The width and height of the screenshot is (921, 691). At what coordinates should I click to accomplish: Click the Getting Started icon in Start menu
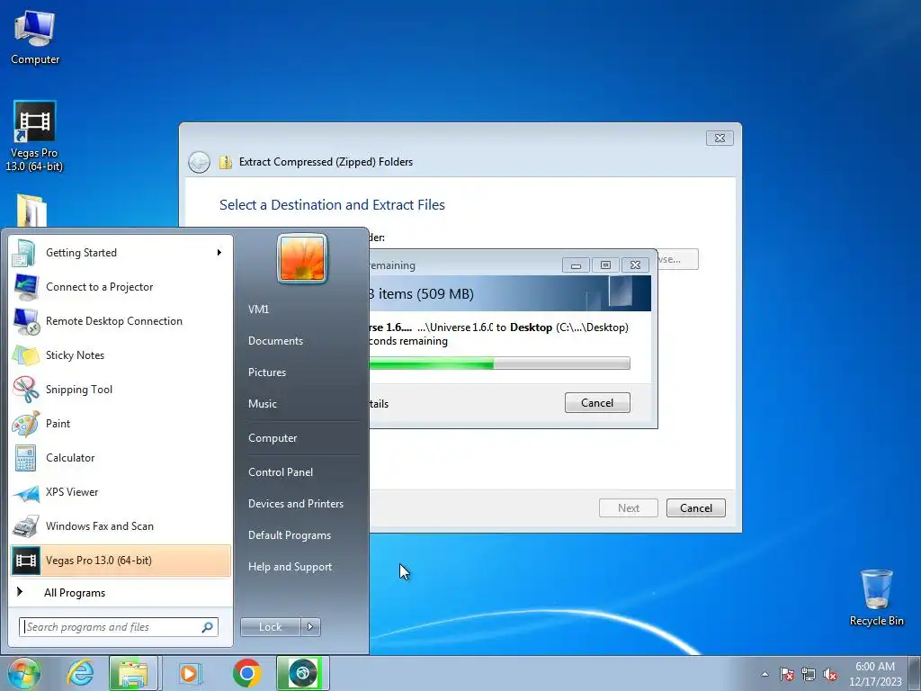pyautogui.click(x=24, y=253)
